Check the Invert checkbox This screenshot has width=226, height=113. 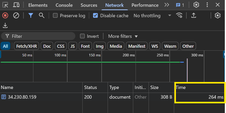(x=82, y=36)
